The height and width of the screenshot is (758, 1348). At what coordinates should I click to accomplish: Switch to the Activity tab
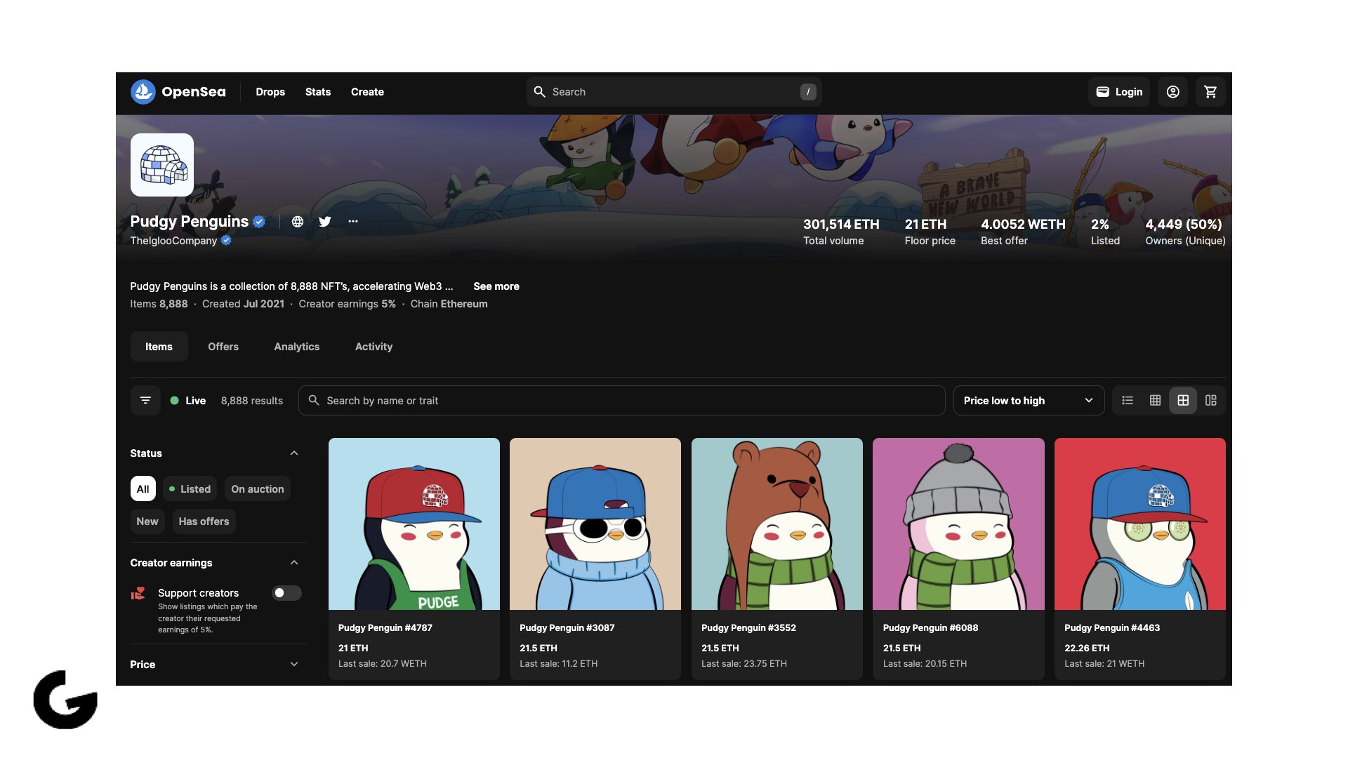click(374, 347)
